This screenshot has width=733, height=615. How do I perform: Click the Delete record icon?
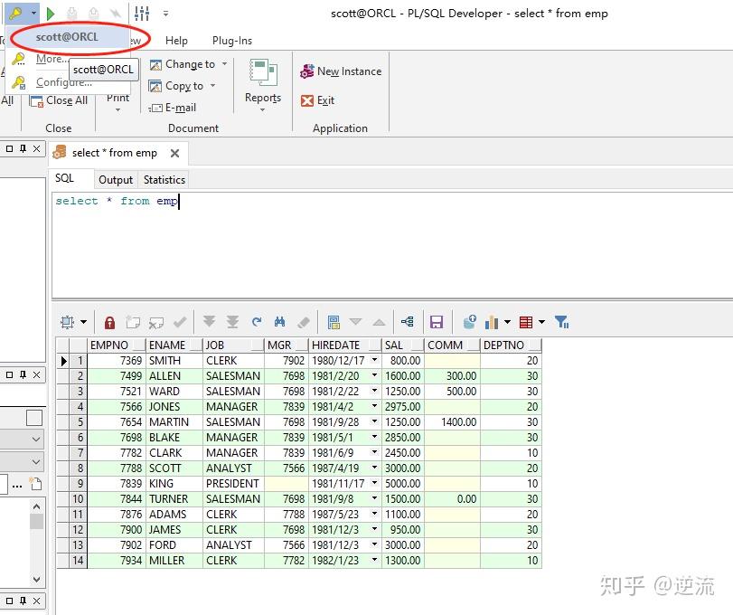156,322
